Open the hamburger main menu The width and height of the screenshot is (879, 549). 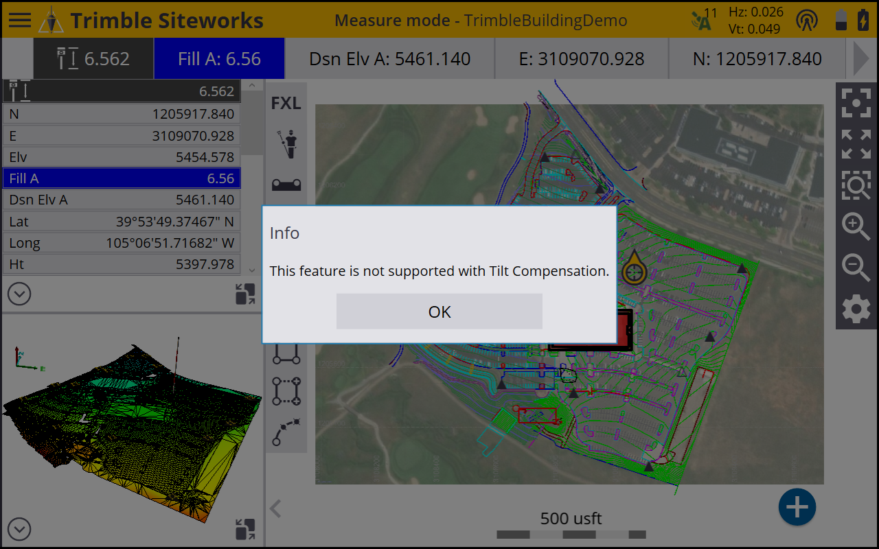pos(20,19)
